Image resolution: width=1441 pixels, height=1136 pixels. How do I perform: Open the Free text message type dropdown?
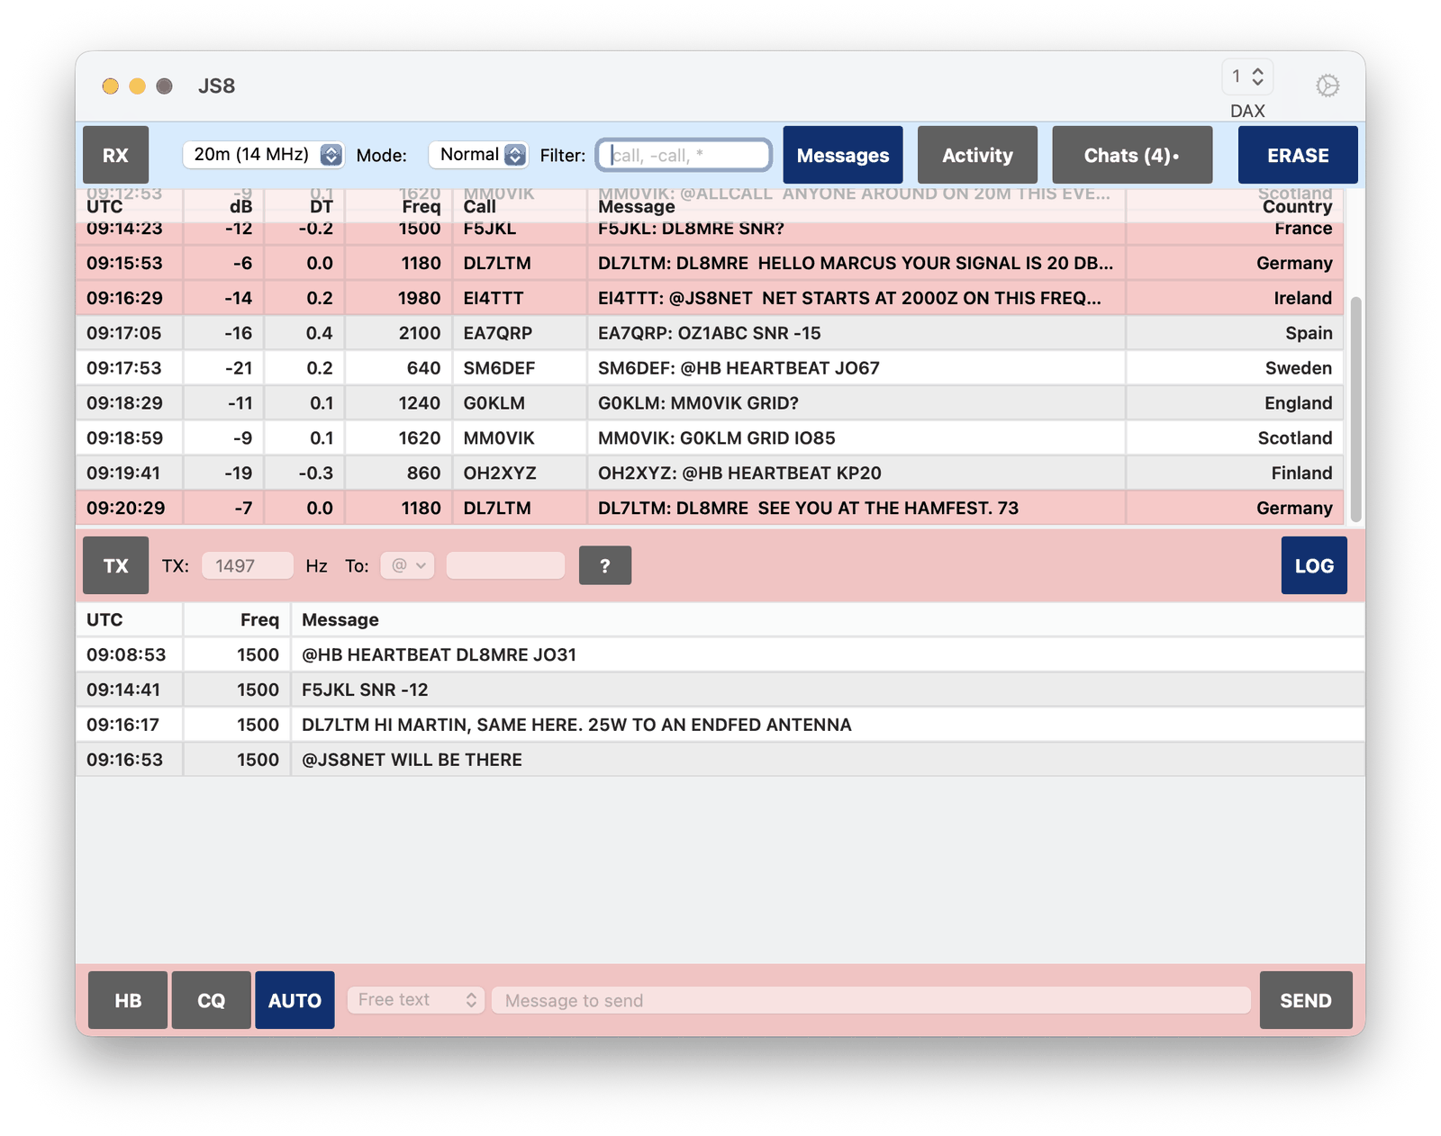(416, 1000)
